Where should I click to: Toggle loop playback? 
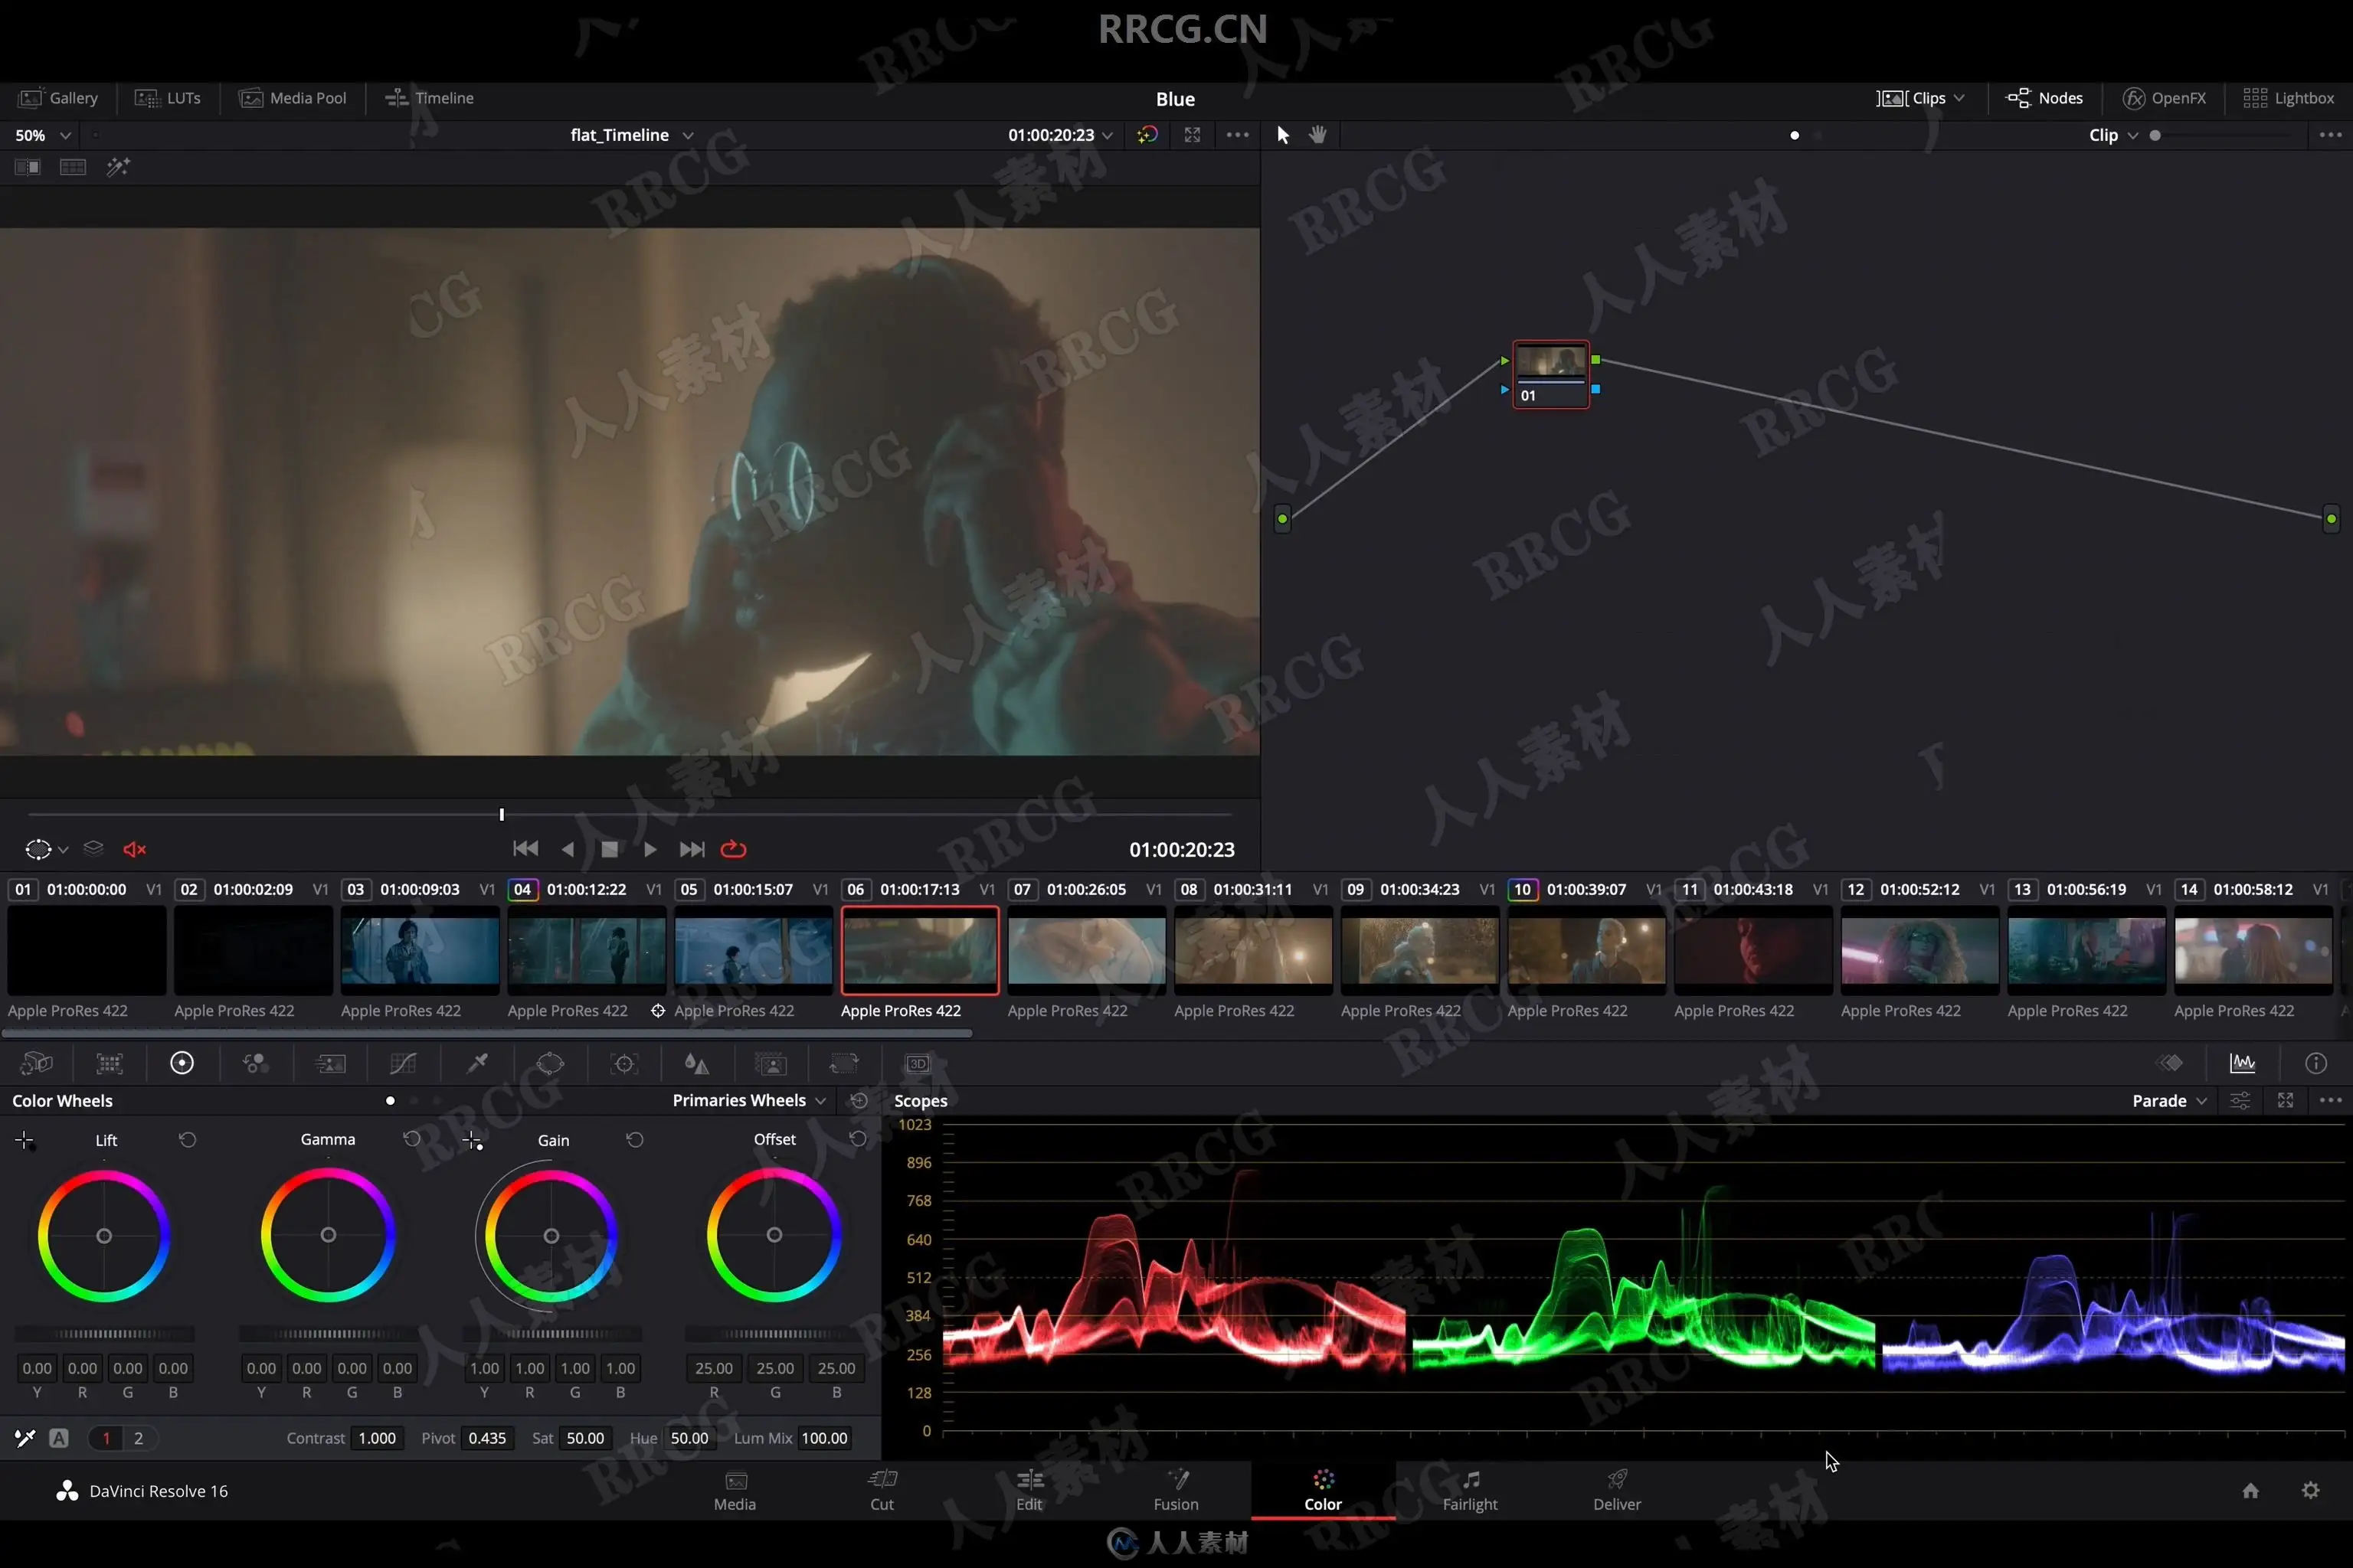click(x=733, y=849)
